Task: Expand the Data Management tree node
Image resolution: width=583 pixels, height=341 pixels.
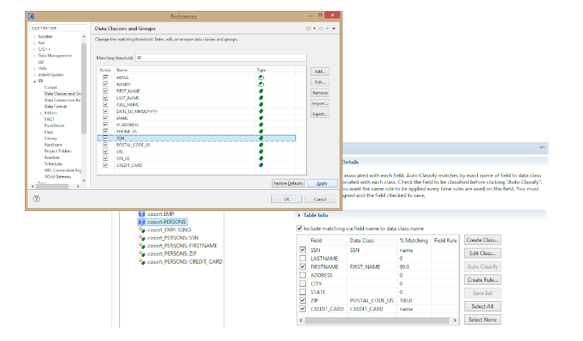Action: click(x=35, y=56)
